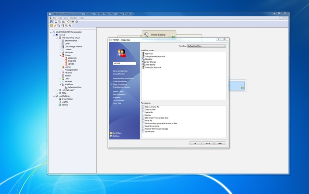Select the red New Transition line tool
Image resolution: width=309 pixels, height=194 pixels.
click(55, 26)
